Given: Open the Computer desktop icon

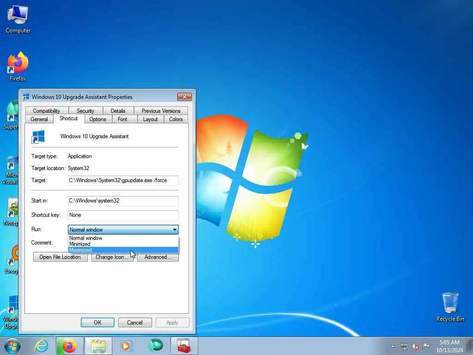Looking at the screenshot, I should coord(18,19).
